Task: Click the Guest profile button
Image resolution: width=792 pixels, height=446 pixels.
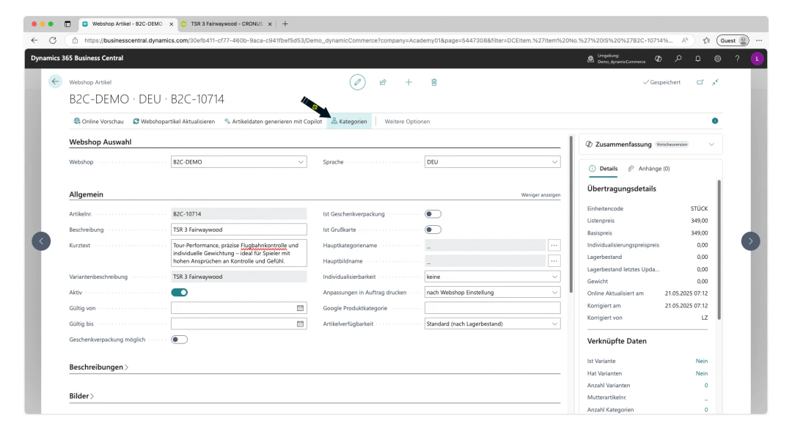Action: 733,40
